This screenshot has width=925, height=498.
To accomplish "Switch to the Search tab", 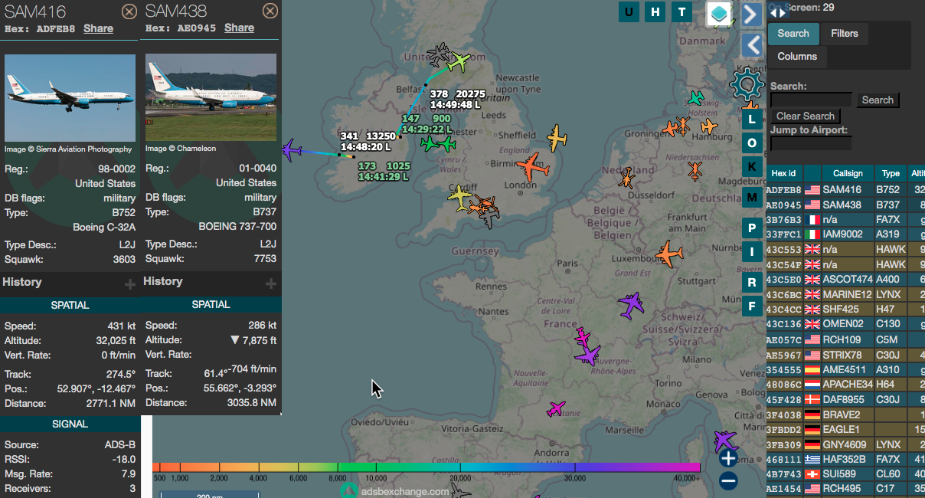I will click(793, 33).
